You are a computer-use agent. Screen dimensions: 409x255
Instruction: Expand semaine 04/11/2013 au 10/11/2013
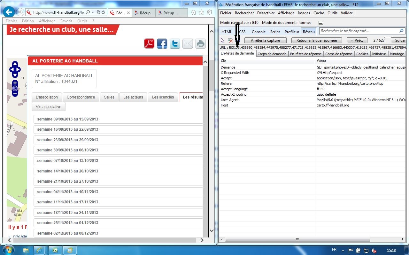[118, 192]
